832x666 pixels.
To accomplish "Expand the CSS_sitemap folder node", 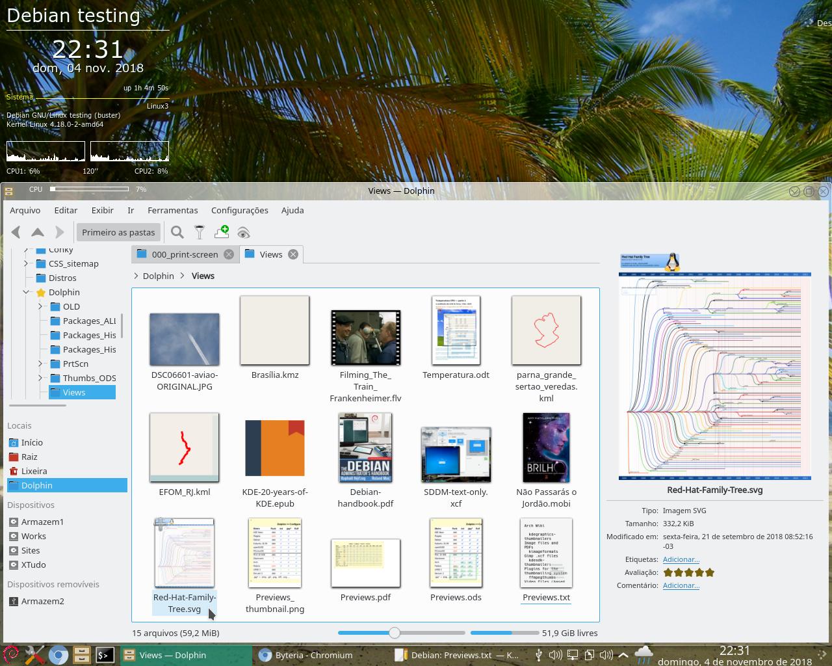I will tap(26, 264).
